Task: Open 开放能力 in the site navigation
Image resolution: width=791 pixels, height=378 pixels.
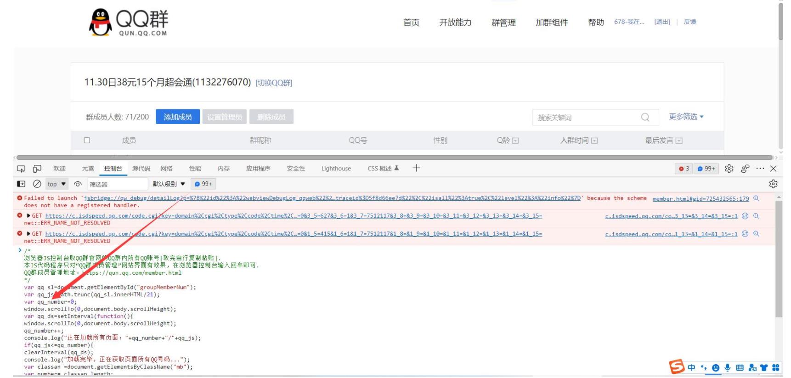Action: 455,23
